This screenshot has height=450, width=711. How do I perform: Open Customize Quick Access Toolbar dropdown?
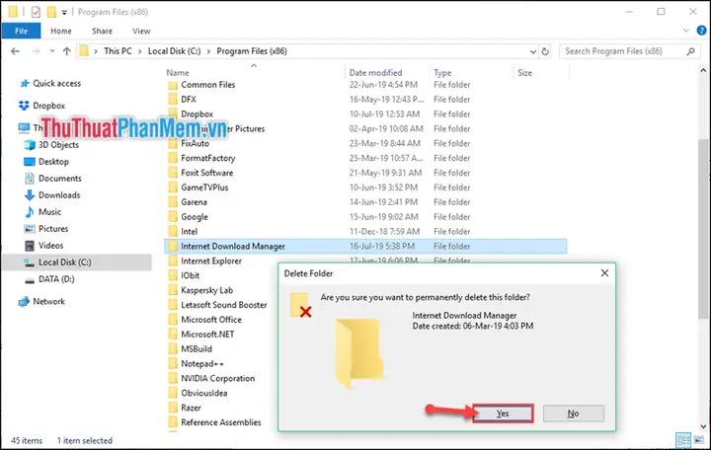pyautogui.click(x=64, y=13)
